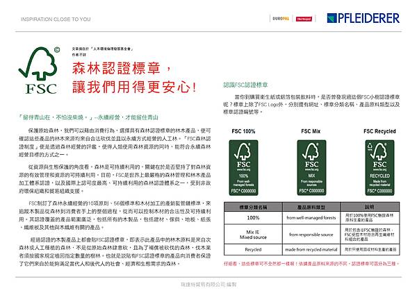Click the large green FSC tree logo
Screen dimensions: 417x295
[40, 70]
